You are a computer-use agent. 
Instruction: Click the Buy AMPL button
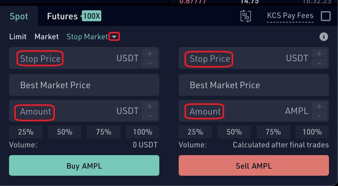pos(84,166)
